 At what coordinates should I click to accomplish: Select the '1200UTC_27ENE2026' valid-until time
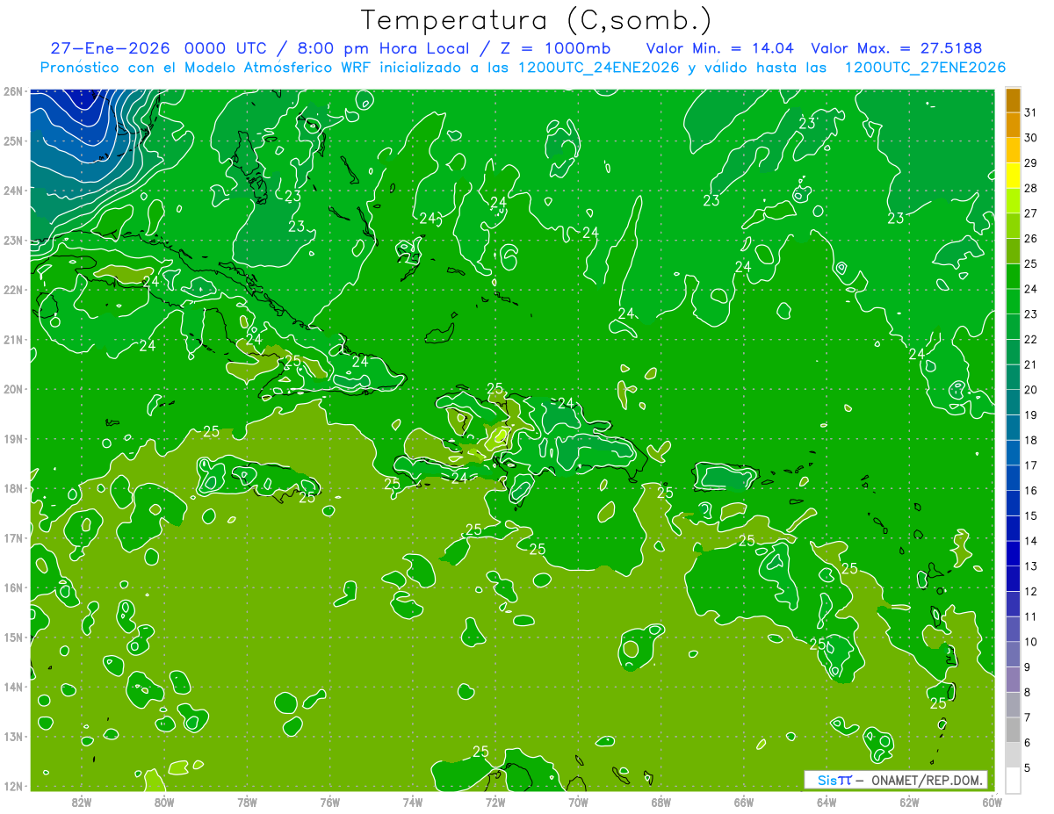pos(925,68)
